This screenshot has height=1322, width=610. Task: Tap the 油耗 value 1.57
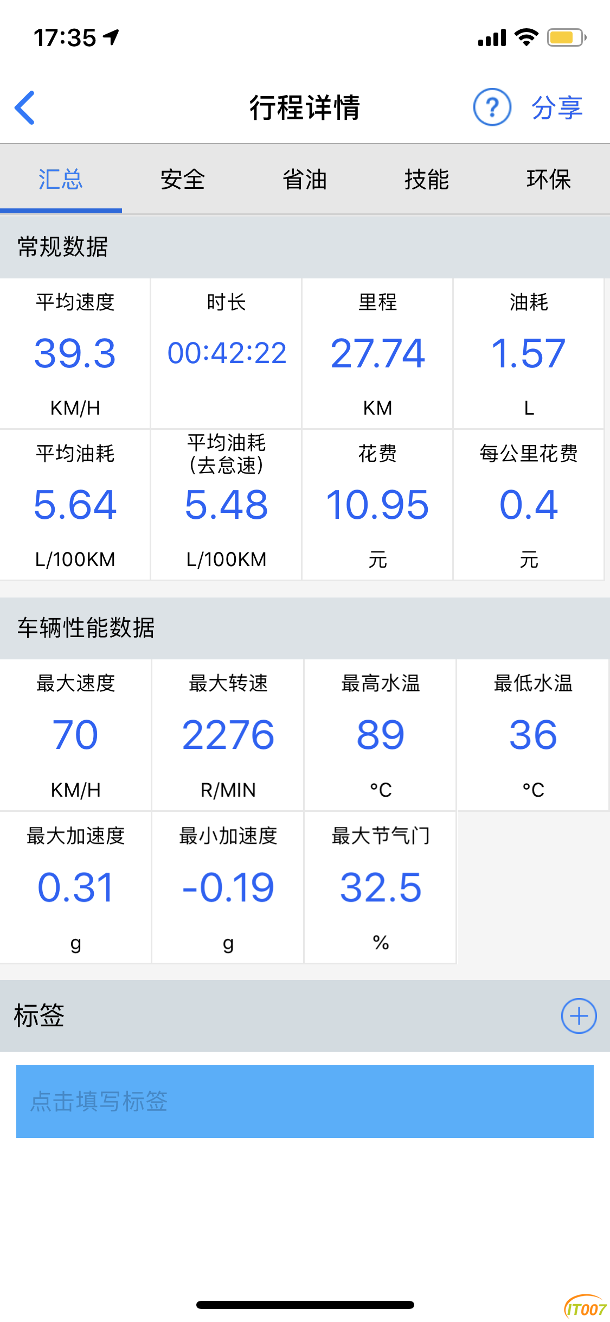click(529, 353)
